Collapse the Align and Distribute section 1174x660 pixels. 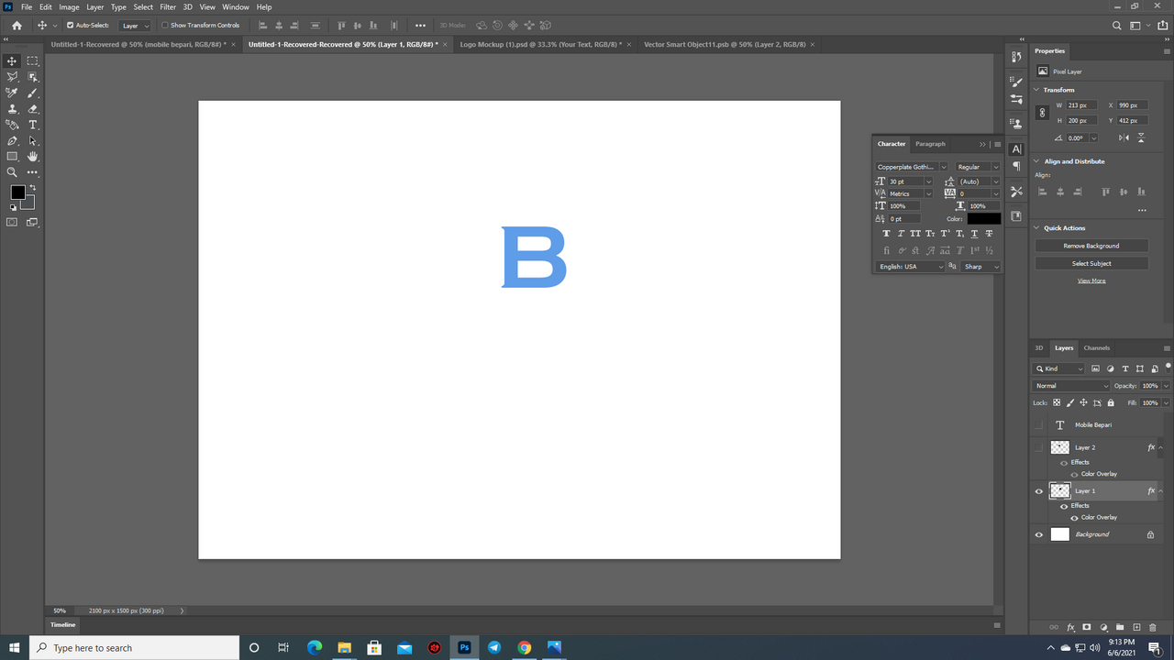1037,161
